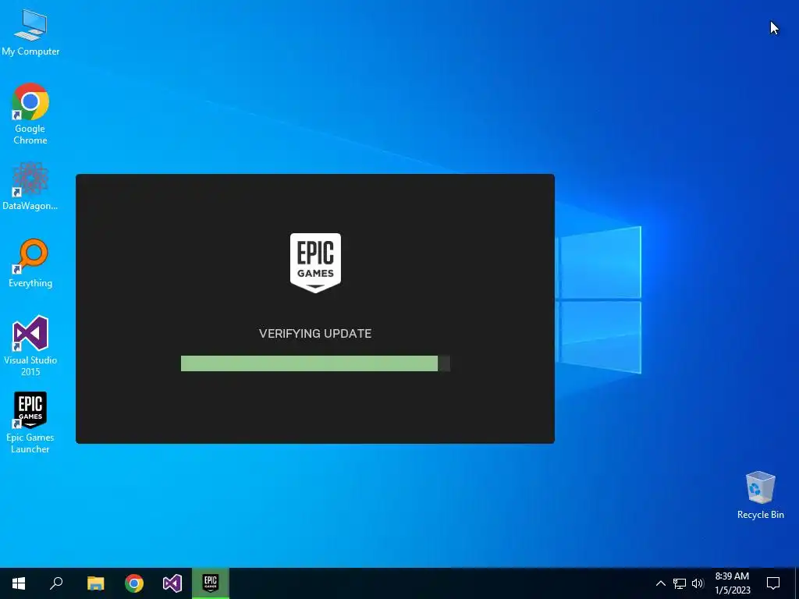Click the VERIFYING UPDATE status text

[315, 334]
